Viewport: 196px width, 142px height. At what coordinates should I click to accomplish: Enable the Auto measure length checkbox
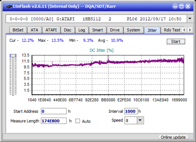[x=78, y=121]
